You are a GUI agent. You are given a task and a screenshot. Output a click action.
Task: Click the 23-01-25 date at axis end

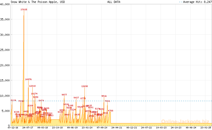click(x=206, y=128)
